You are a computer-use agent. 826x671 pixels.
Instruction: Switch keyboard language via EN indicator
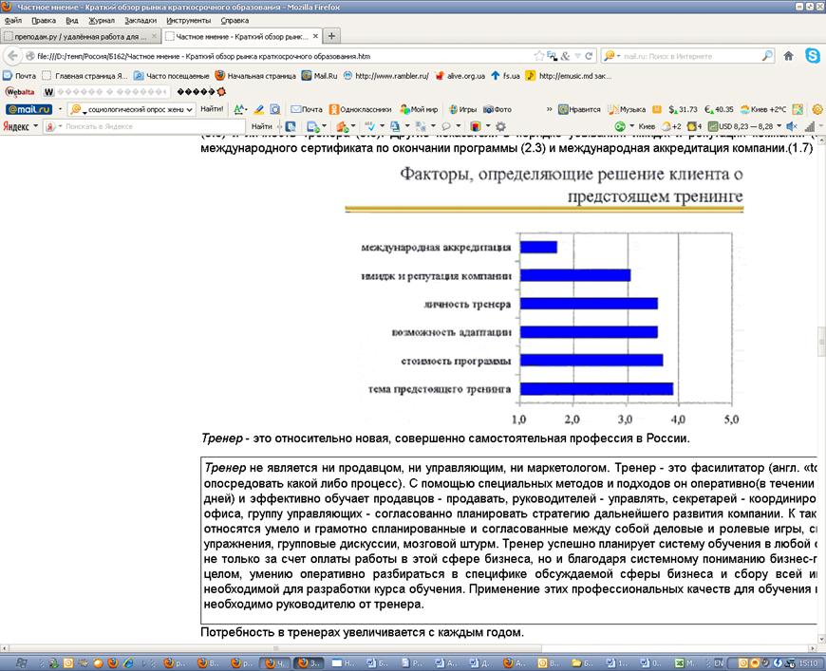[719, 663]
